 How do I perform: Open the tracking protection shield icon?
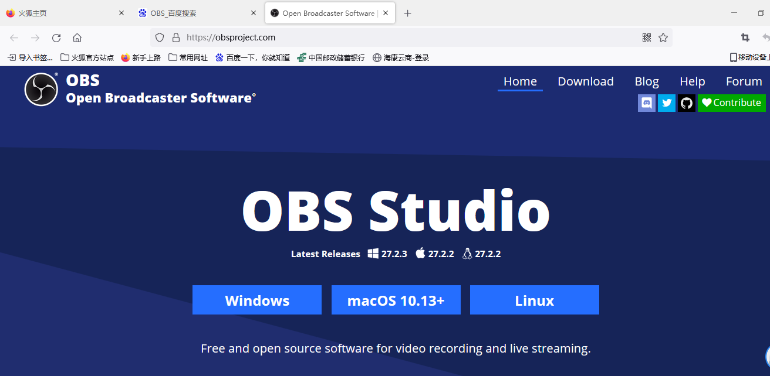[x=160, y=37]
